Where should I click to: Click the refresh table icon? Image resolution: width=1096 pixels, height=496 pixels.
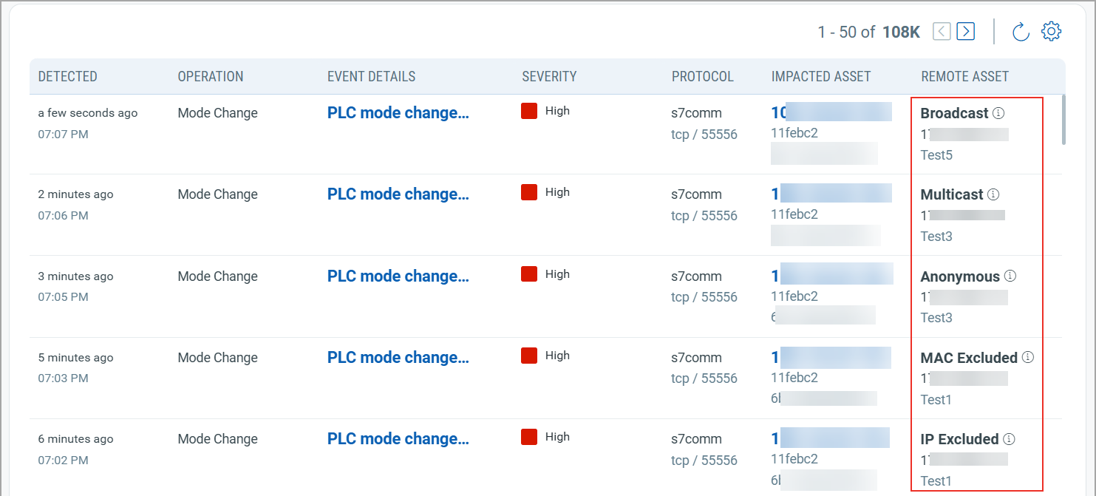[x=1021, y=32]
